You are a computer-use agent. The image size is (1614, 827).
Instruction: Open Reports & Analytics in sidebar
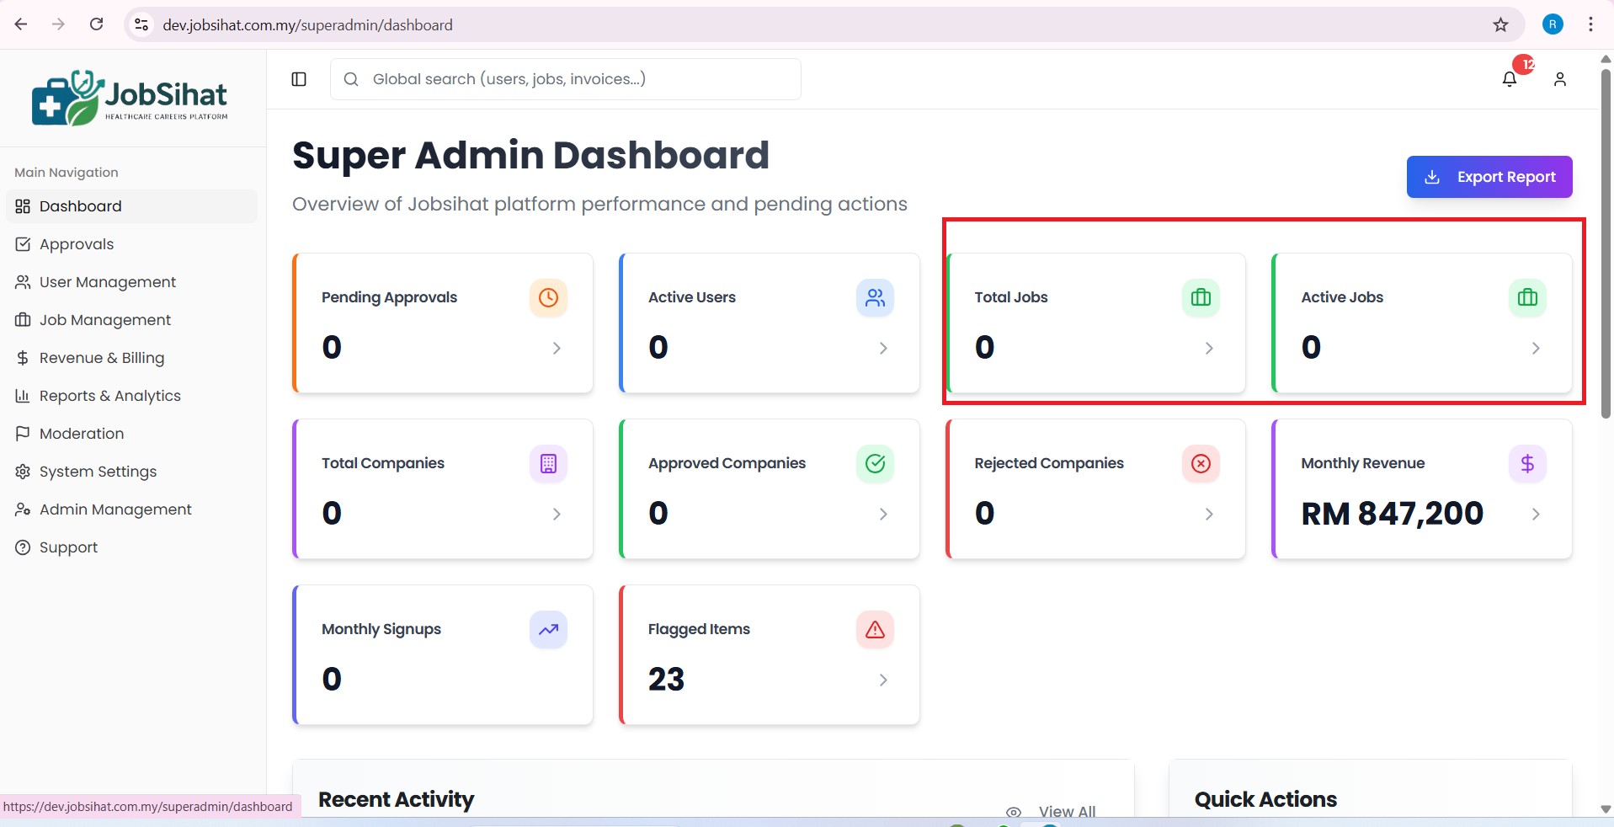(x=110, y=396)
